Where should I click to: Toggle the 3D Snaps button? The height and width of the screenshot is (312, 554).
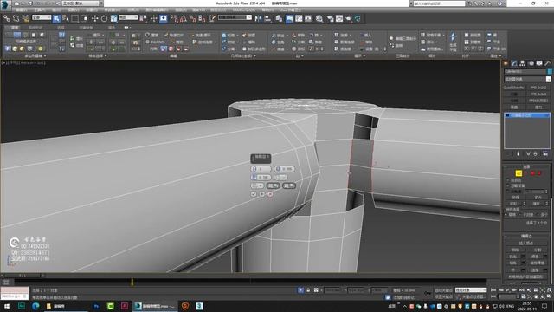point(174,18)
